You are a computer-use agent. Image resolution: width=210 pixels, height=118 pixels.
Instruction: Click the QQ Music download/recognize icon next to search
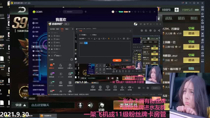click(86, 12)
